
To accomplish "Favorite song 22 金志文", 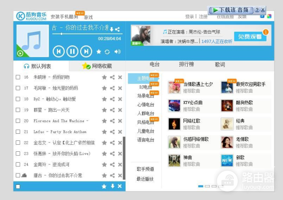I will [104, 143].
